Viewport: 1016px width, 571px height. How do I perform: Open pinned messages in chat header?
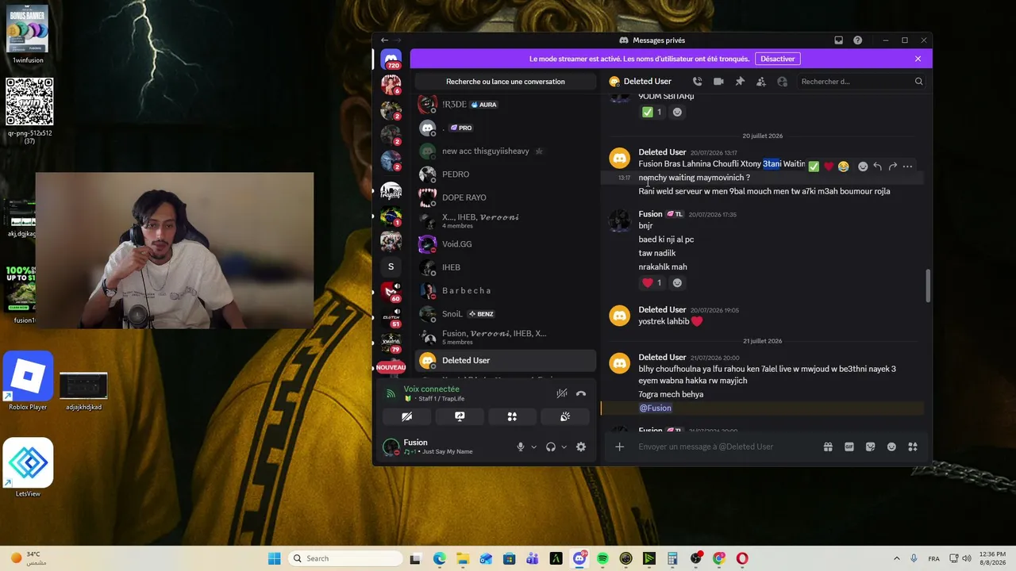click(740, 81)
